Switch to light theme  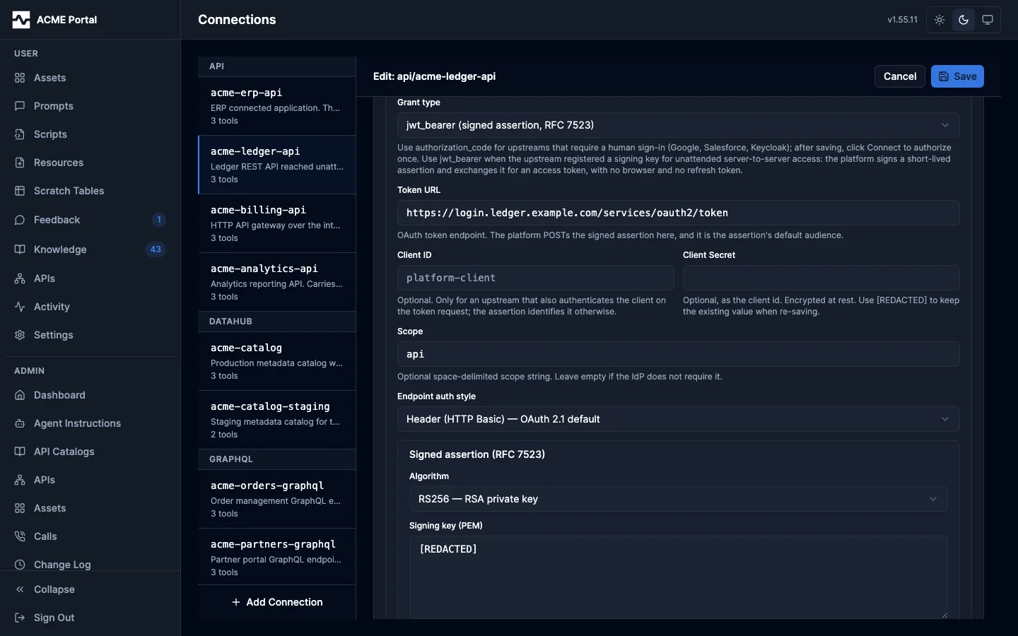pos(940,20)
